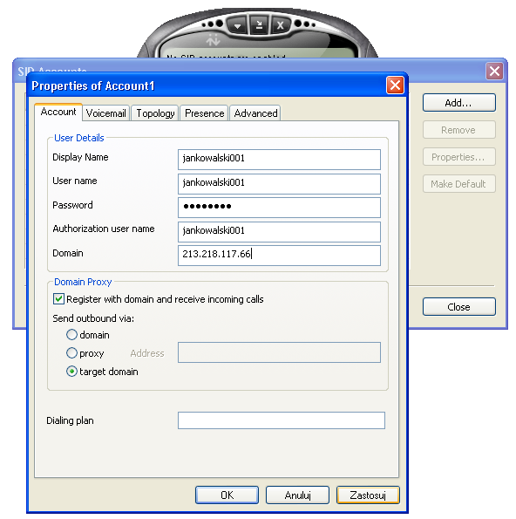
Task: Click the softphone minimize-to-tray icon
Action: [x=259, y=24]
